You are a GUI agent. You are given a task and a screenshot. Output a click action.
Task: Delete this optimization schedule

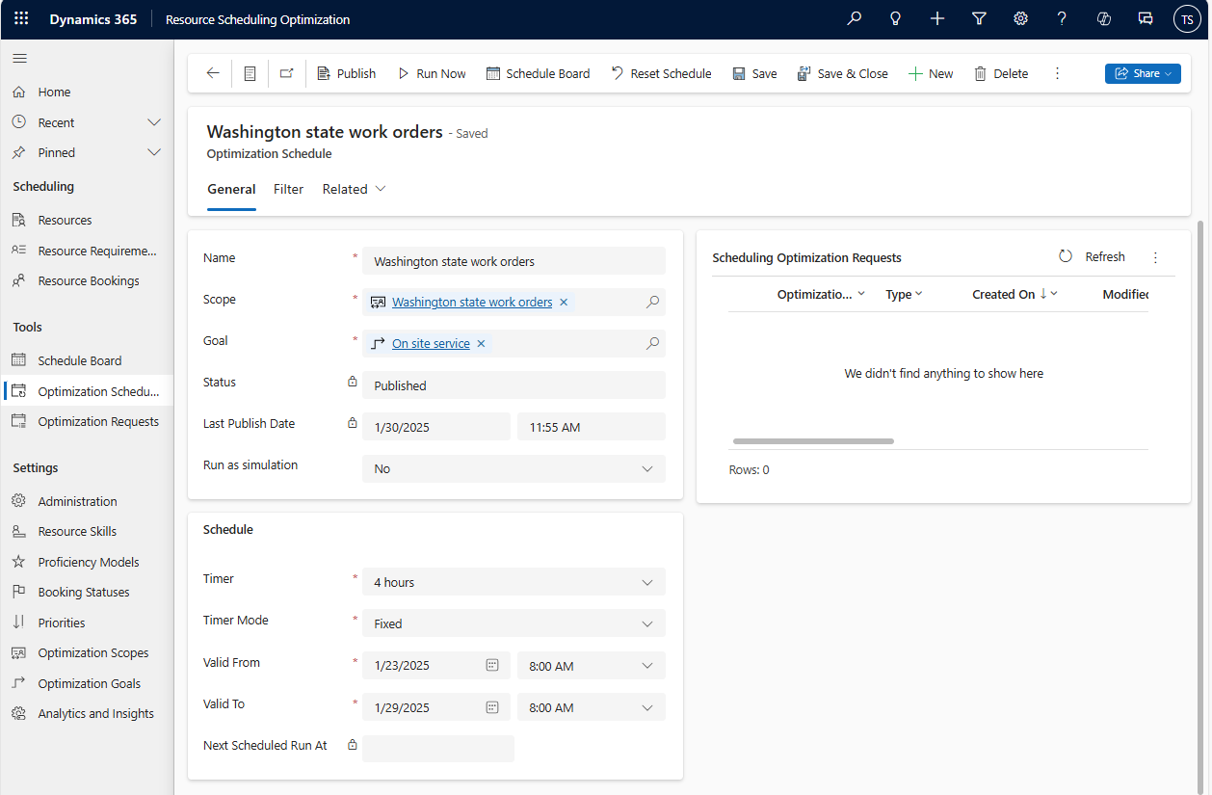pos(1000,72)
